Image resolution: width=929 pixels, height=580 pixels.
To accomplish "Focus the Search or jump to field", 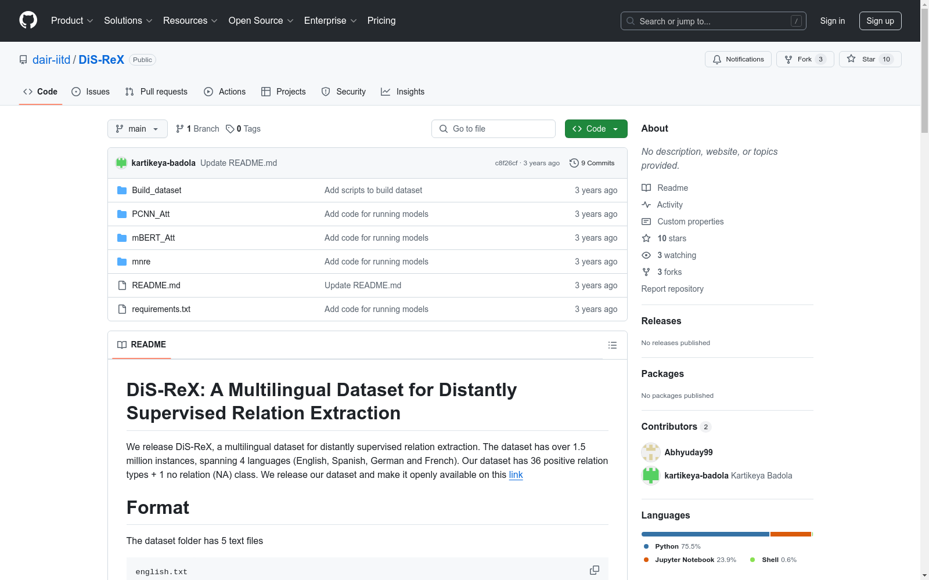I will [714, 21].
